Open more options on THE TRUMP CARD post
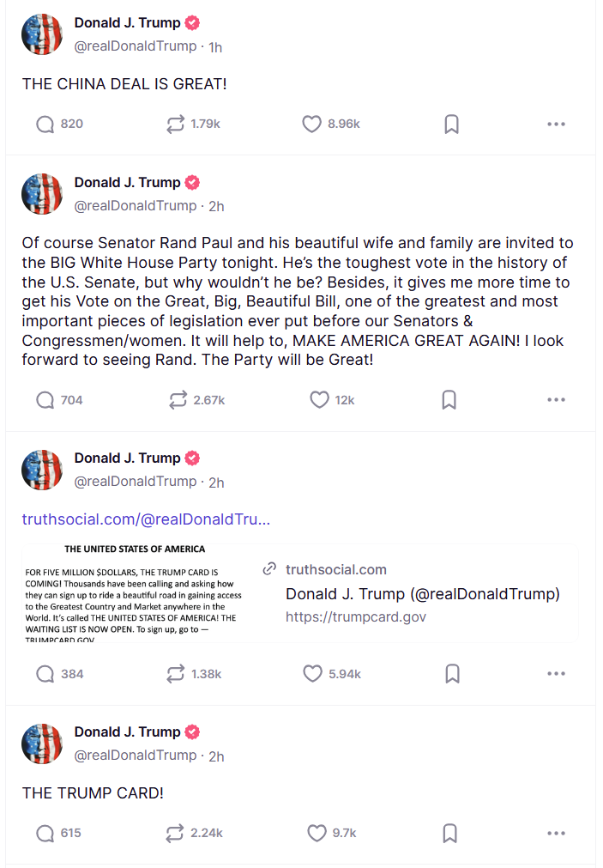603x868 pixels. 556,833
